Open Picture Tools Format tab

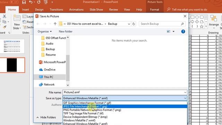tap(154, 9)
